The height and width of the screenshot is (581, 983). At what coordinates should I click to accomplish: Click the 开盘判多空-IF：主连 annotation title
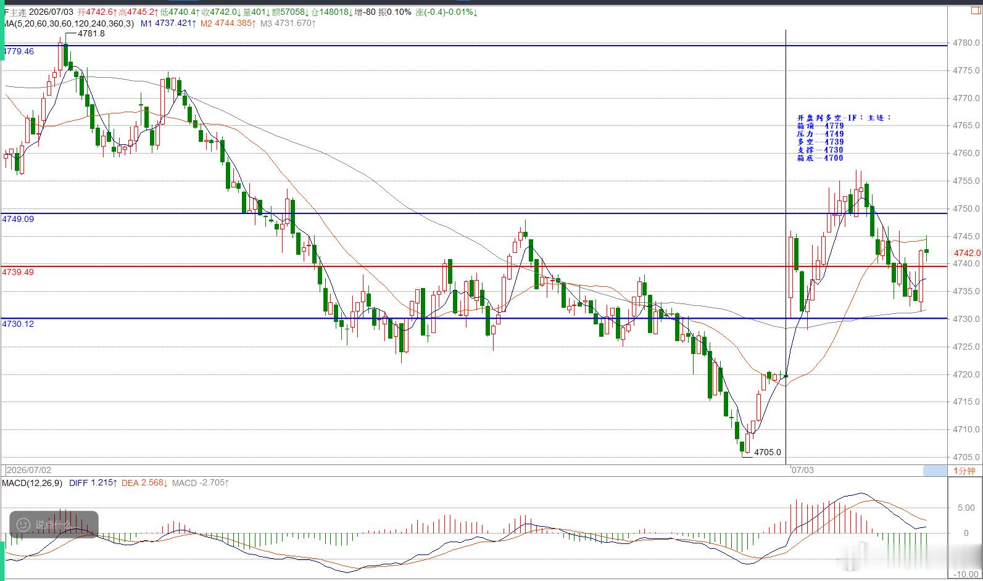(844, 118)
